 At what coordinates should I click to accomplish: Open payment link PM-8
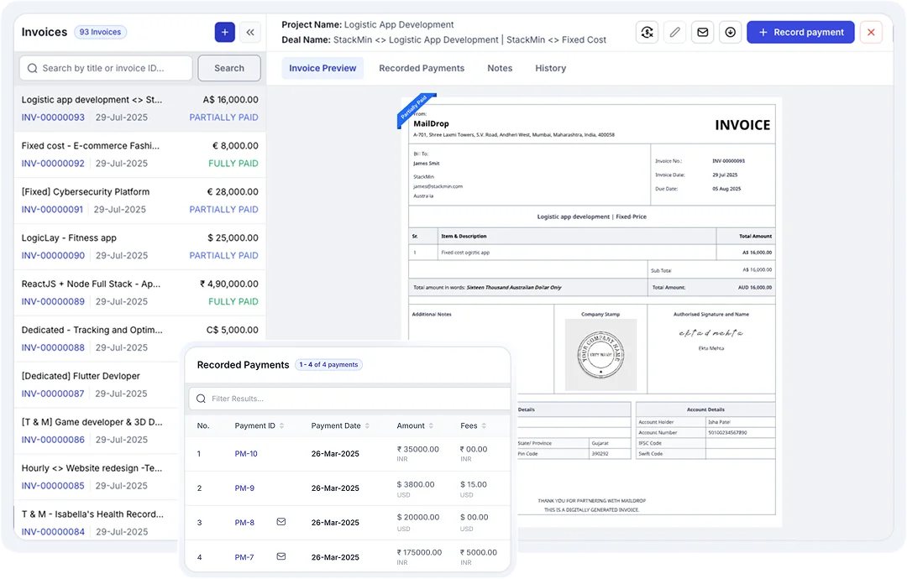tap(244, 523)
